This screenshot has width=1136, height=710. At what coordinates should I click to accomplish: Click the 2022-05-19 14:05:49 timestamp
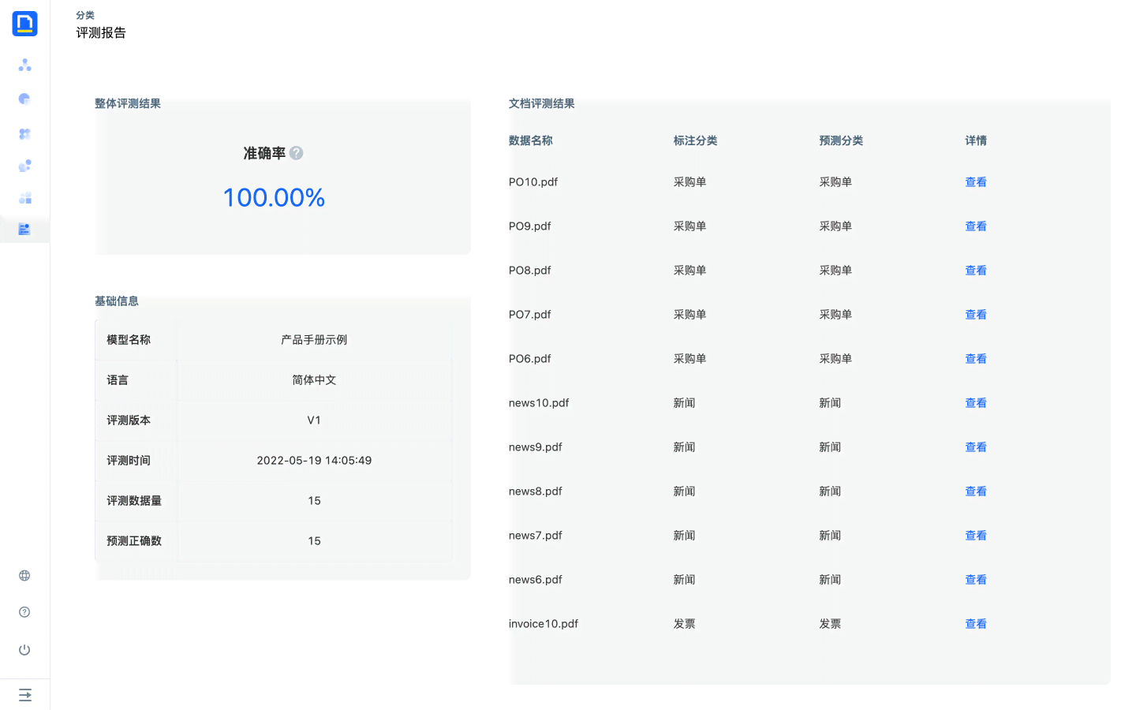314,461
